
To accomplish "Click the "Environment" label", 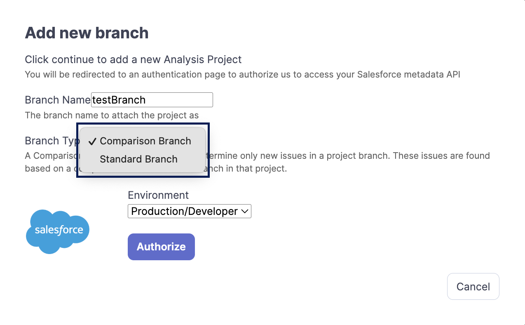I will [158, 195].
